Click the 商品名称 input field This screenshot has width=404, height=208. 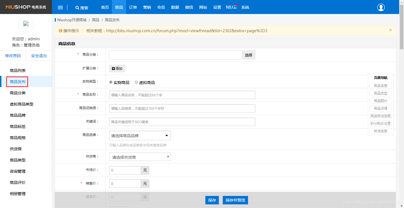pyautogui.click(x=182, y=95)
